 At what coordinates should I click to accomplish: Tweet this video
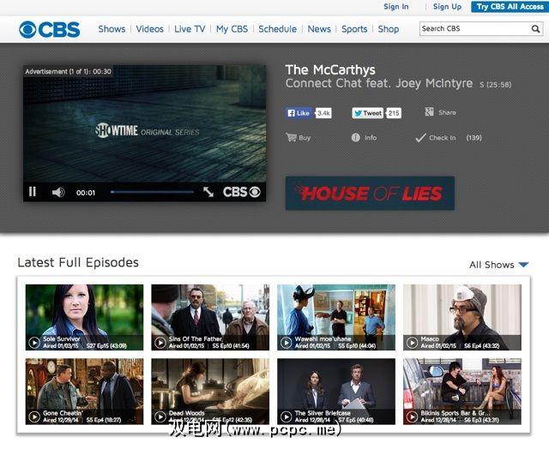click(x=367, y=113)
